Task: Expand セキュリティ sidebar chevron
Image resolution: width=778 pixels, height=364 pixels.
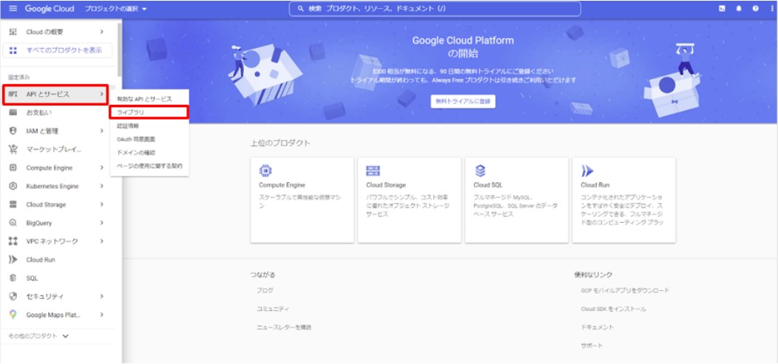Action: coord(101,296)
